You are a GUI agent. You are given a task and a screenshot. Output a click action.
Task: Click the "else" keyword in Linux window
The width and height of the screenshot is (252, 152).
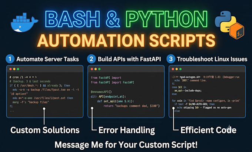[x=177, y=111]
